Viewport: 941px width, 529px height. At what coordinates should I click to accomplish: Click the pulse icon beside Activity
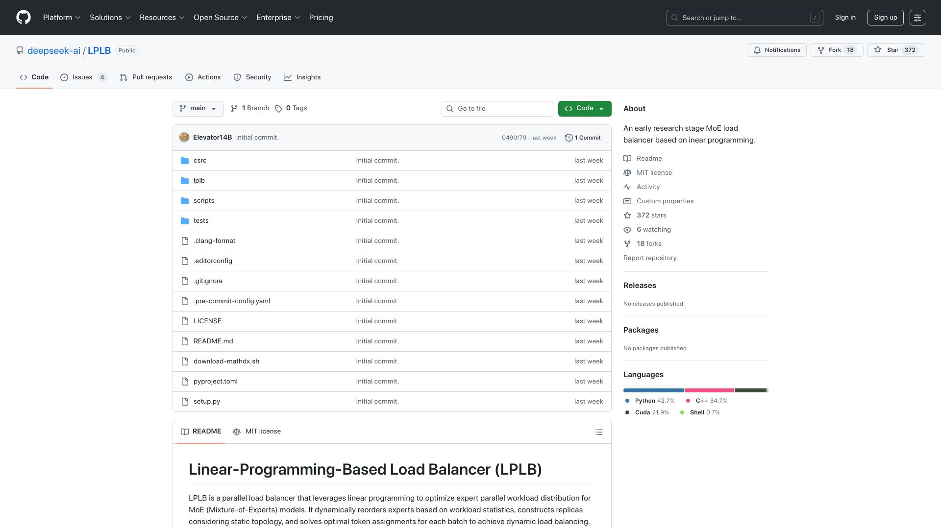pyautogui.click(x=627, y=187)
